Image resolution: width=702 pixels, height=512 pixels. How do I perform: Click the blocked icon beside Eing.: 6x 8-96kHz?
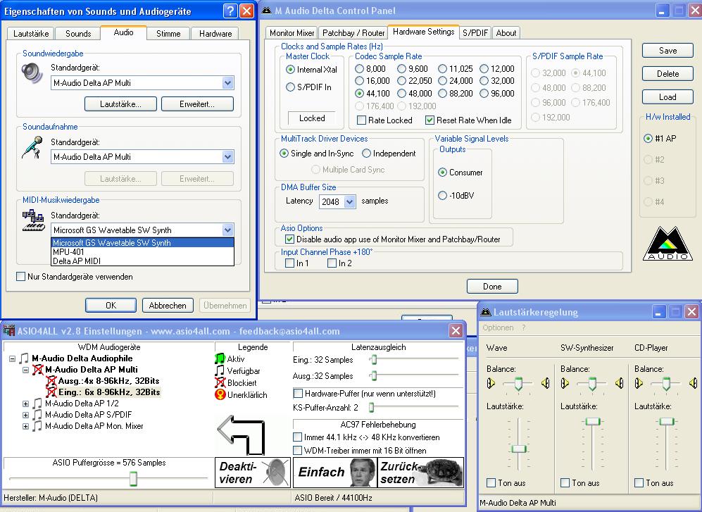click(x=51, y=392)
